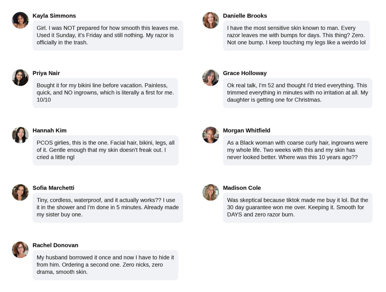Screen dimensions: 386x292
Task: Click Sofia Marchetti's cordless waterproof comment
Action: click(x=108, y=208)
